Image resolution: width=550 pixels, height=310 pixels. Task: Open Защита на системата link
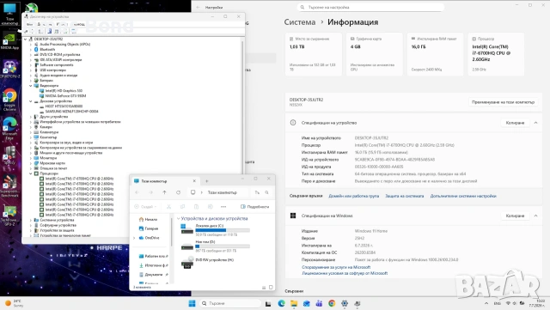pyautogui.click(x=405, y=196)
